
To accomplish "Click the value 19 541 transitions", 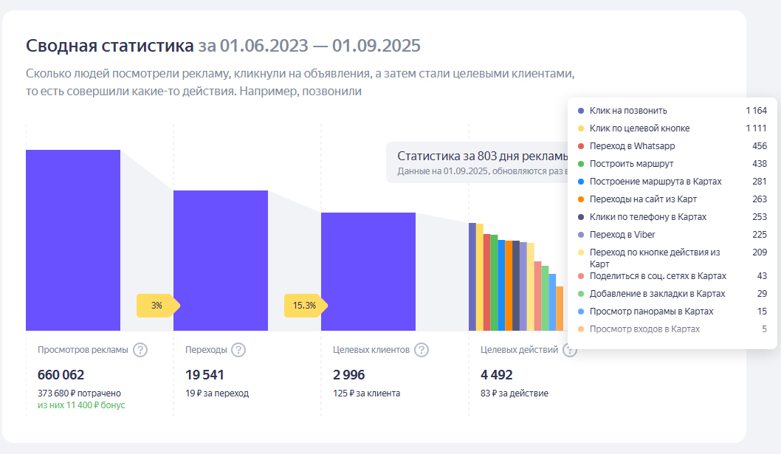I will point(204,375).
